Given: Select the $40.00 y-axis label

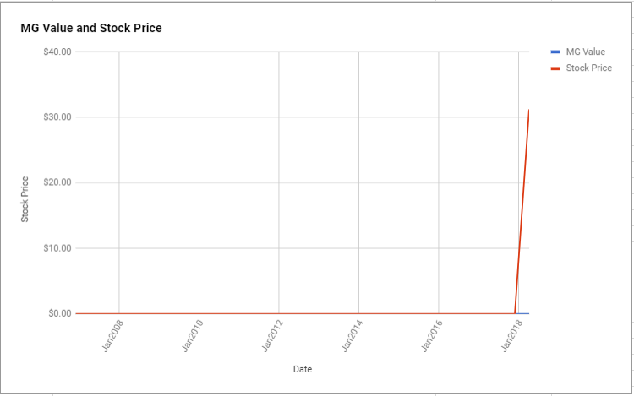Looking at the screenshot, I should point(57,52).
